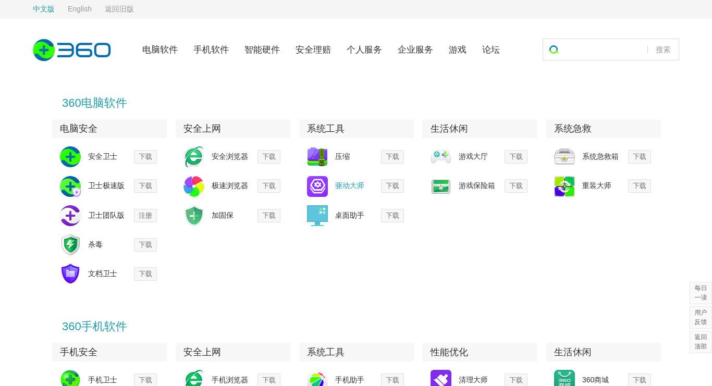Click the 360商城 green icon
This screenshot has height=386, width=712.
(564, 378)
